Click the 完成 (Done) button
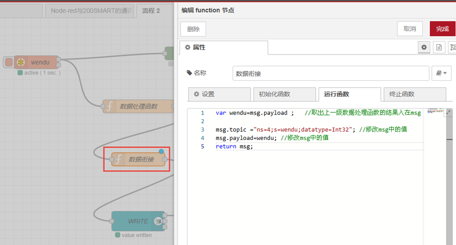Image resolution: width=456 pixels, height=245 pixels. pyautogui.click(x=442, y=29)
